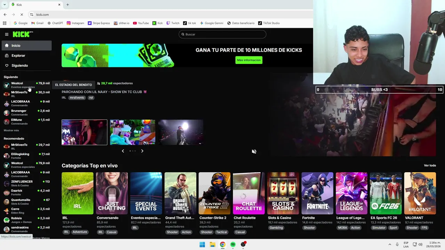
Task: Open the YouTube bookmark
Action: click(141, 23)
